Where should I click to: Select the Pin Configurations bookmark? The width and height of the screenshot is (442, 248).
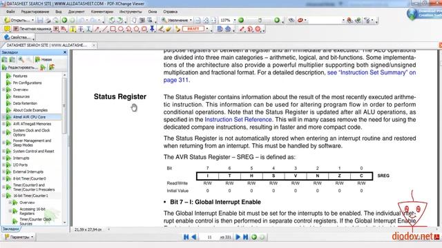click(x=27, y=83)
